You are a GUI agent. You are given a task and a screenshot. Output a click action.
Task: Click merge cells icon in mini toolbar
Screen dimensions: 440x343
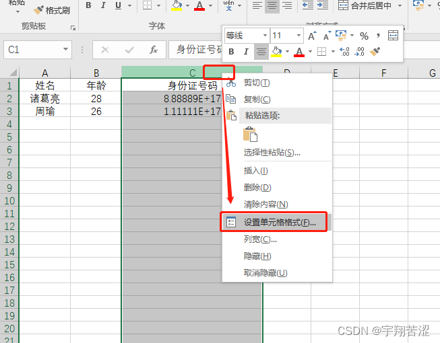393,36
